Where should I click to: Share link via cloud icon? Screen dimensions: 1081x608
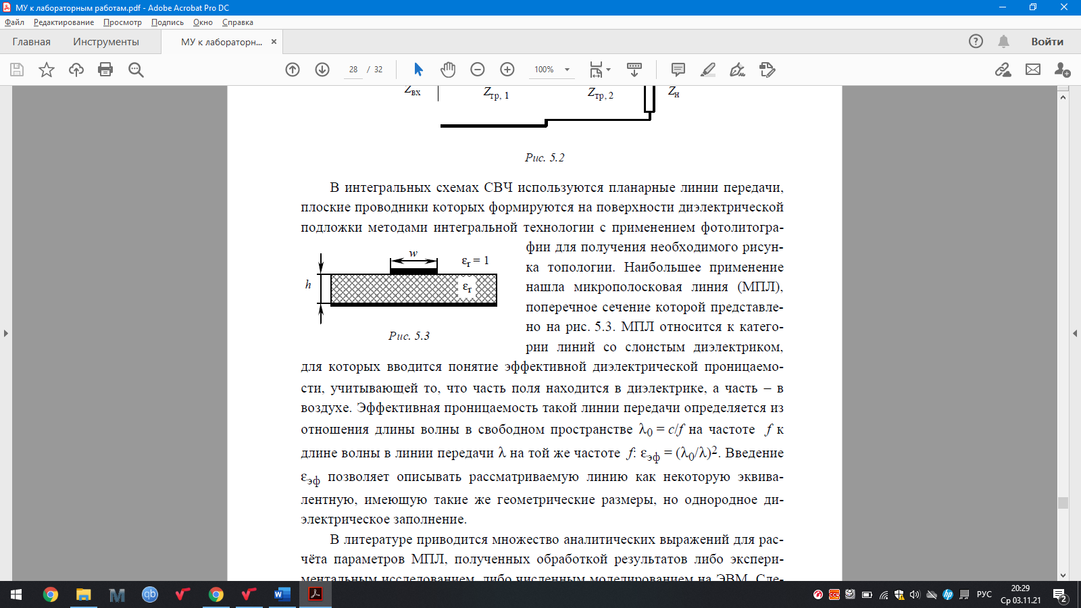pos(1003,70)
